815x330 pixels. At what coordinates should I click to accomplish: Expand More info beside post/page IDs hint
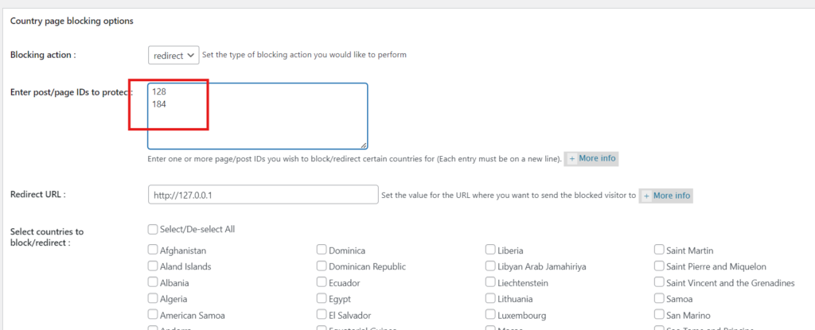[591, 158]
